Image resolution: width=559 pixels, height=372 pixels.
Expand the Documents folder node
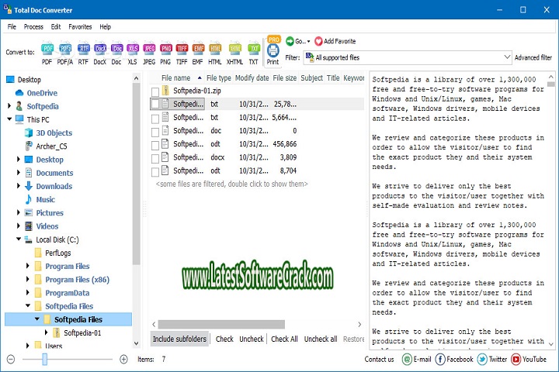(19, 173)
